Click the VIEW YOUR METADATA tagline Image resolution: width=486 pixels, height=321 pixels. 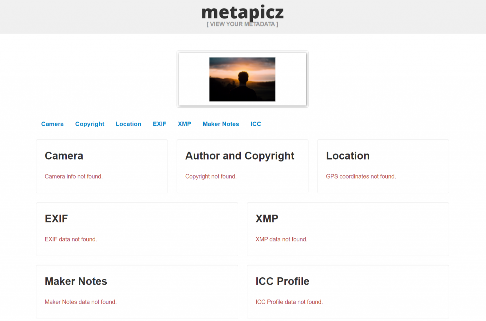[242, 24]
